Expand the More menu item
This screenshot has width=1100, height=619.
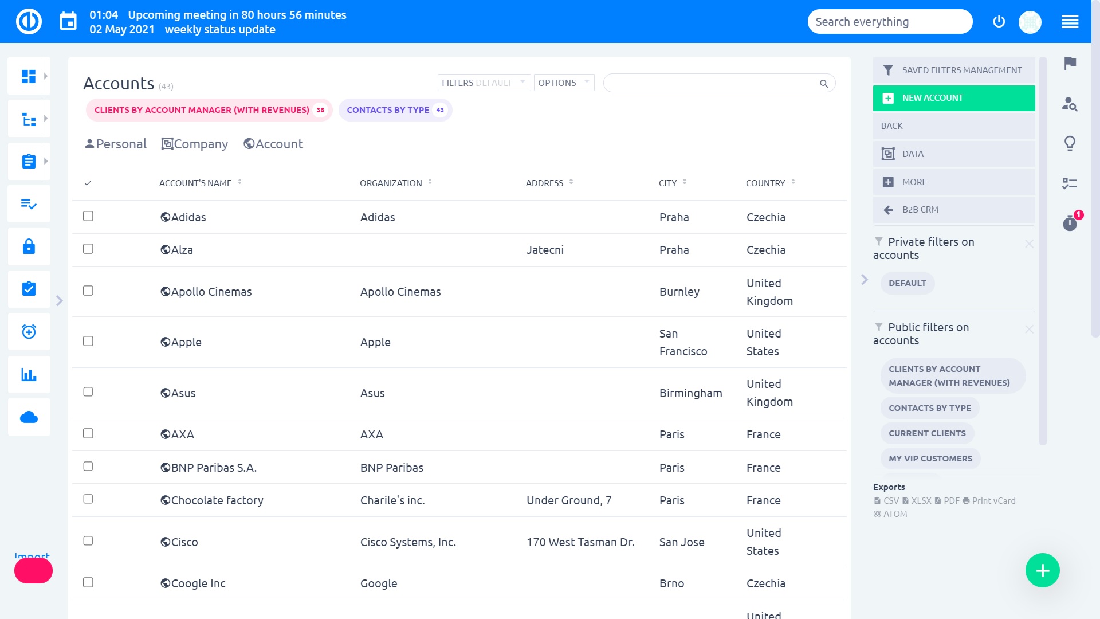tap(954, 182)
